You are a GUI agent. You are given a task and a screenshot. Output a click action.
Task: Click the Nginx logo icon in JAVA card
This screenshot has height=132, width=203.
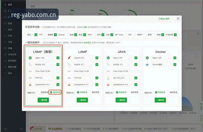(x=108, y=58)
